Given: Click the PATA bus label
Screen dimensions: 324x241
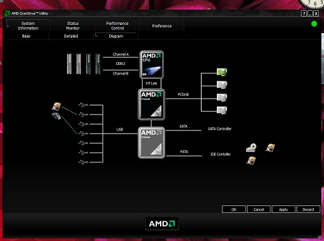Looking at the screenshot, I should point(184,152).
